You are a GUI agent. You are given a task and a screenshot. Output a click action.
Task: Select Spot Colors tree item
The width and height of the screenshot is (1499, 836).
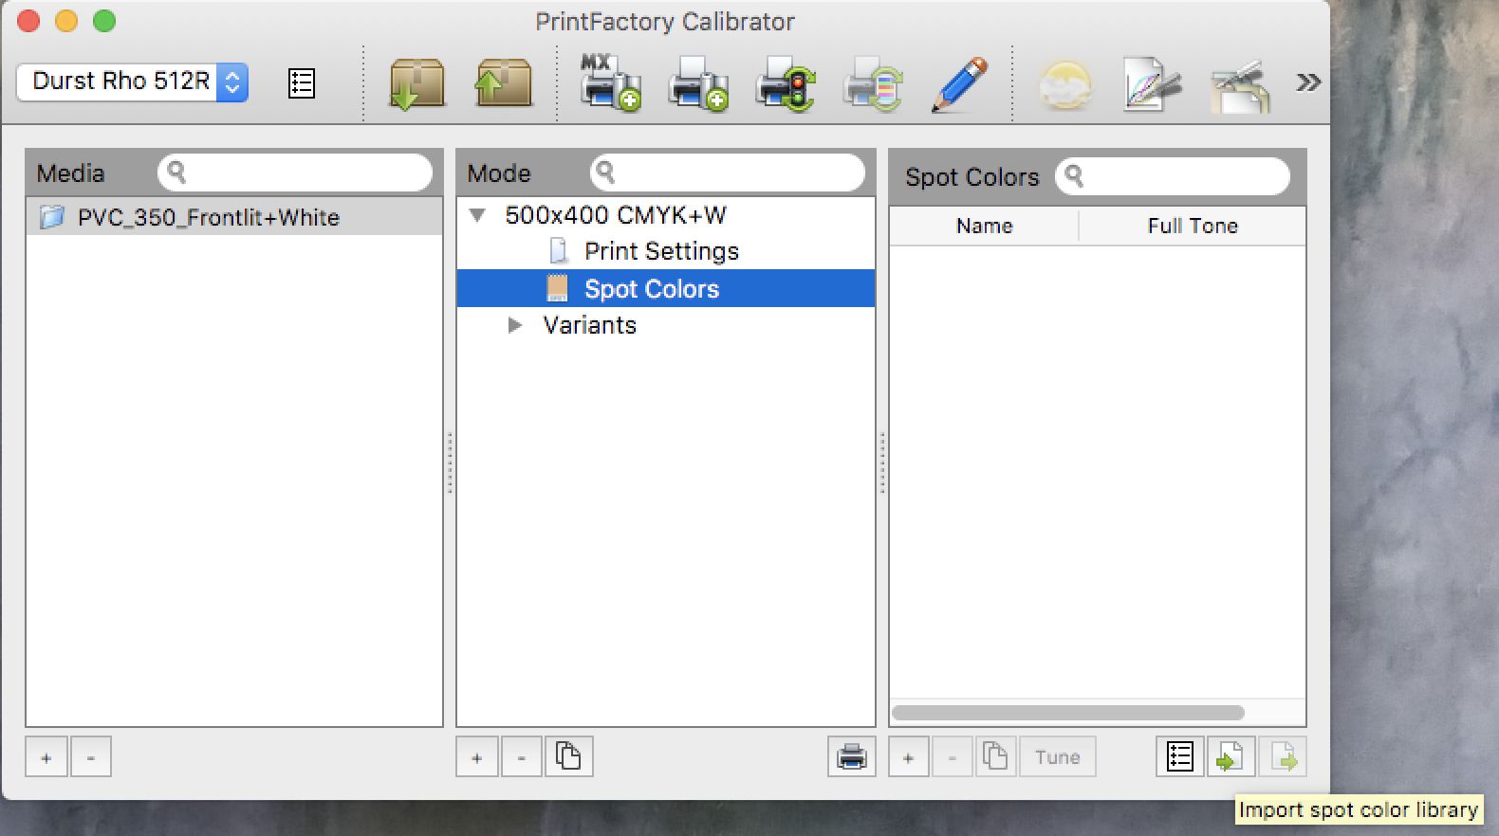665,288
